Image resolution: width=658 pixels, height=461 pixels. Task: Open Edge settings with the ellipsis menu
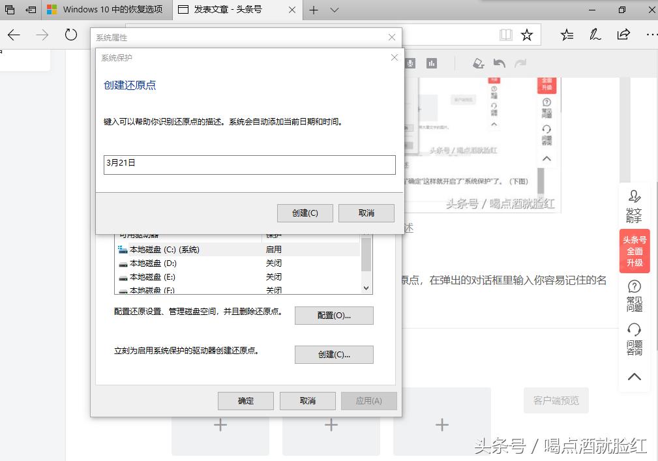coord(651,35)
